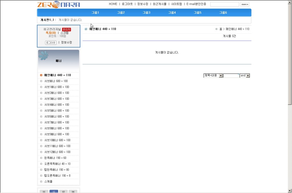Viewport: 292px width, 193px height.
Task: Select the 그룹6 menu item
Action: click(223, 13)
